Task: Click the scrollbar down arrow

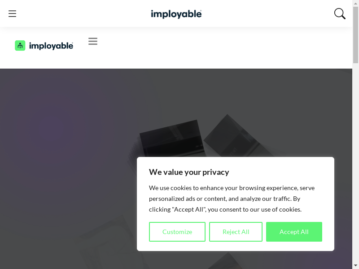Action: [x=355, y=265]
